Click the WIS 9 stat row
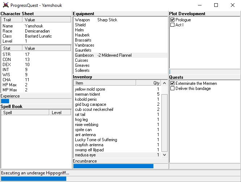The image size is (241, 182). 36,75
